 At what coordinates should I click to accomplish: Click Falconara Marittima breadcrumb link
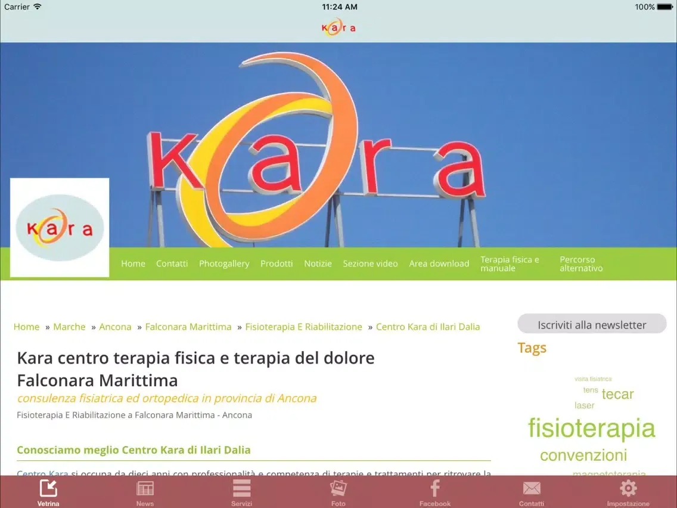(188, 327)
